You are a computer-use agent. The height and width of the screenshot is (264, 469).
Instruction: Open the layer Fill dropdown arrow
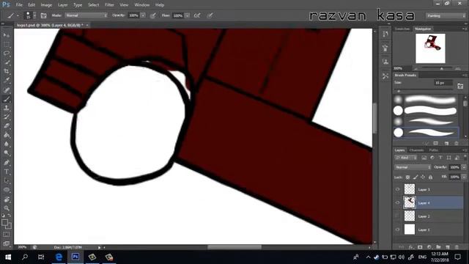click(464, 177)
